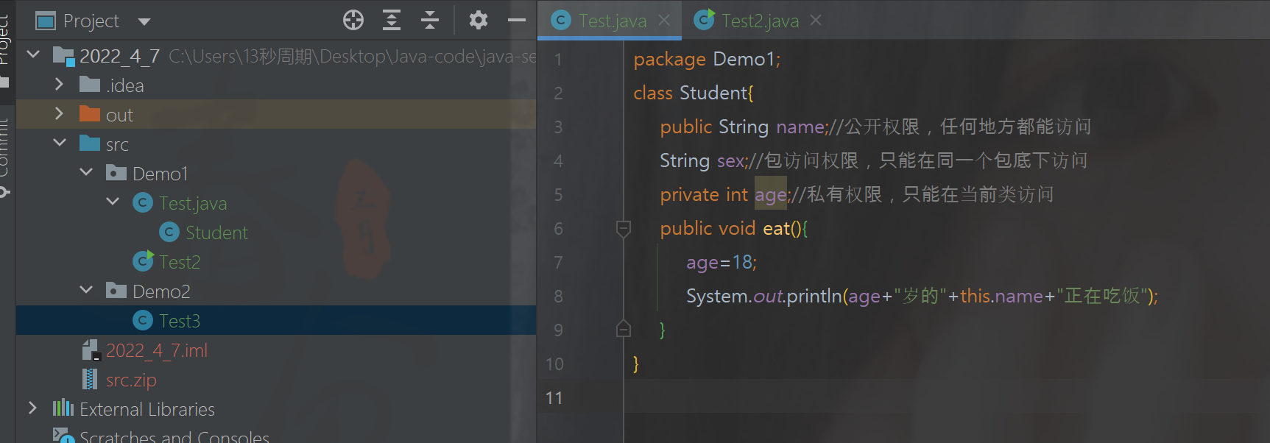Click the Scratches and Consoles icon
The image size is (1270, 443).
63,436
